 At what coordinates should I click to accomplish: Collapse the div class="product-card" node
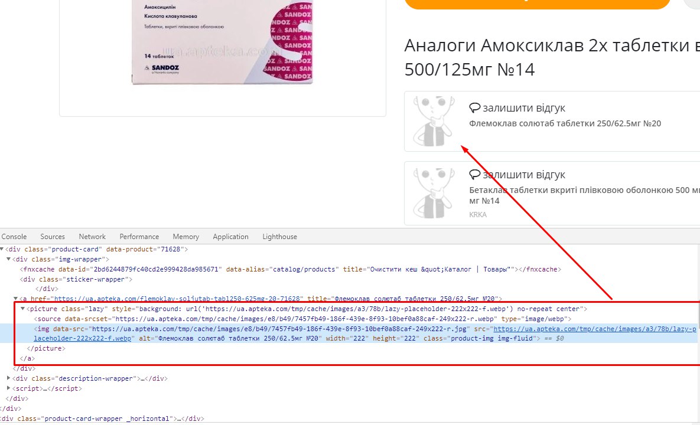tap(2, 249)
